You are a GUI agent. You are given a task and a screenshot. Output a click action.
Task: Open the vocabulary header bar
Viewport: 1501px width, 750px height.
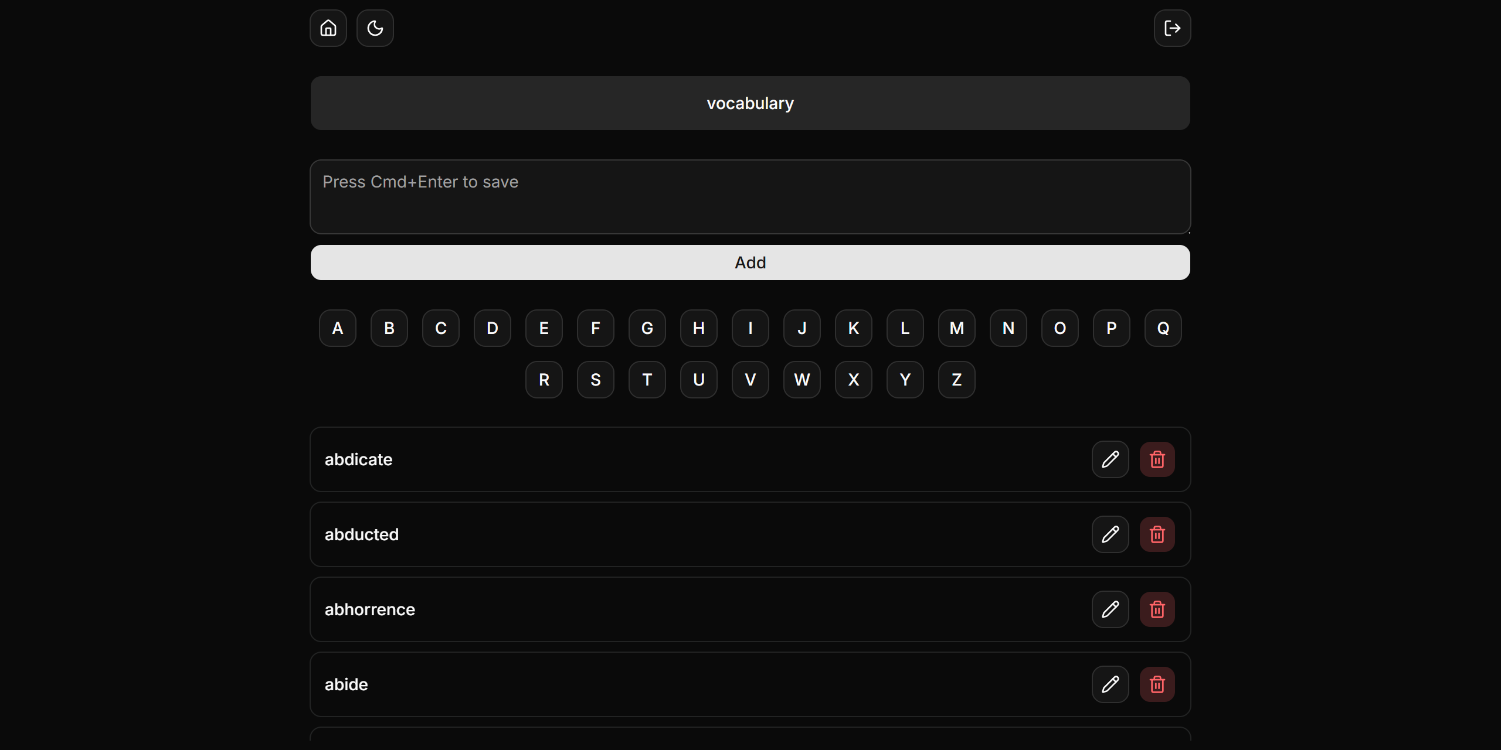click(x=750, y=103)
